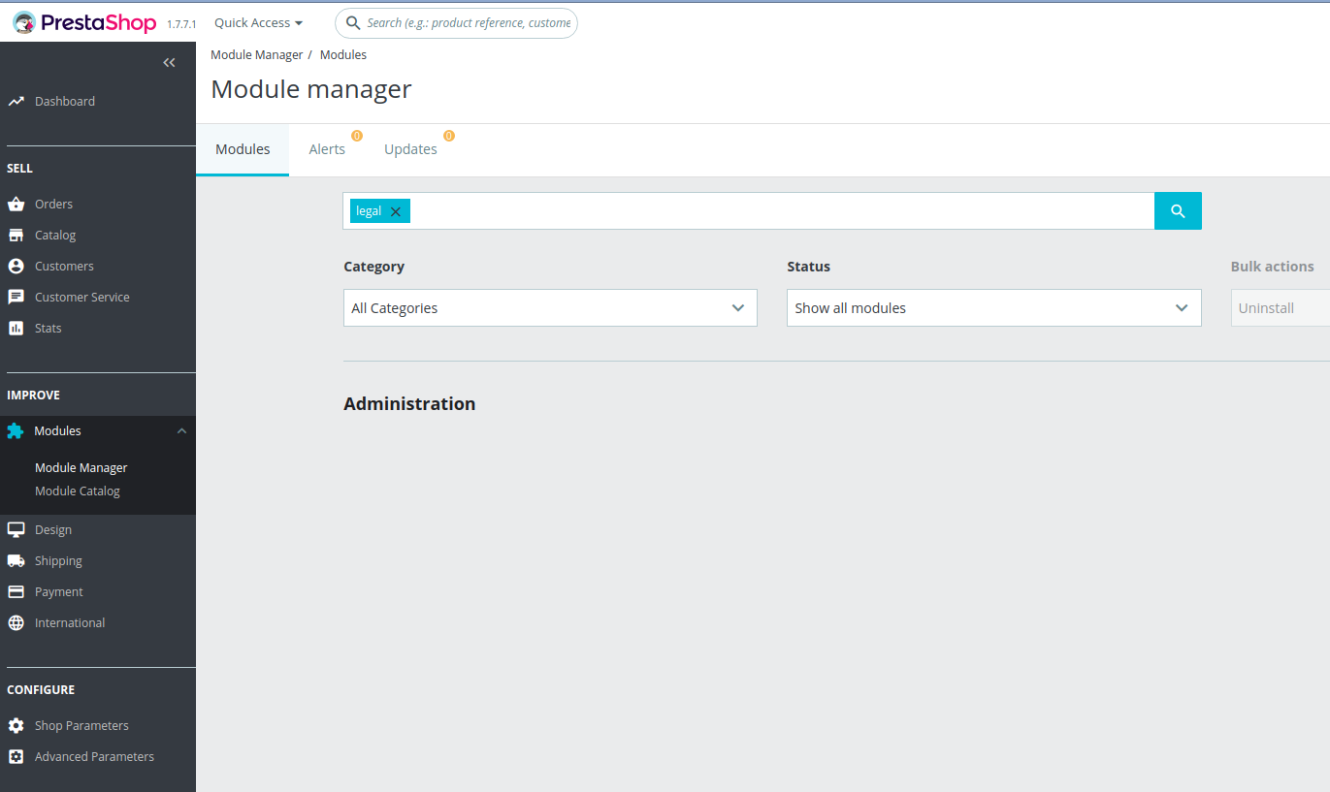The width and height of the screenshot is (1330, 792).
Task: Click the Stats bar chart icon
Action: pyautogui.click(x=16, y=328)
